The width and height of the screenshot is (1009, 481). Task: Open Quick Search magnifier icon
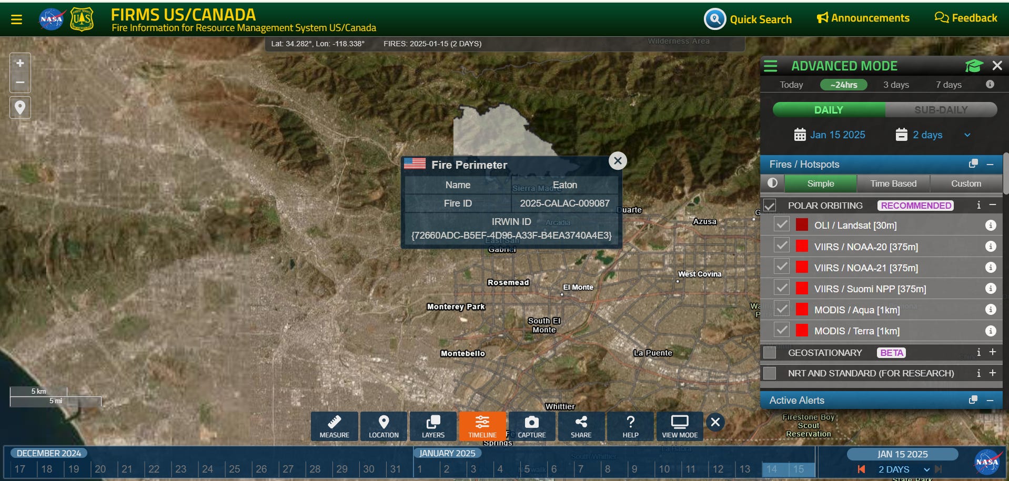pos(715,19)
